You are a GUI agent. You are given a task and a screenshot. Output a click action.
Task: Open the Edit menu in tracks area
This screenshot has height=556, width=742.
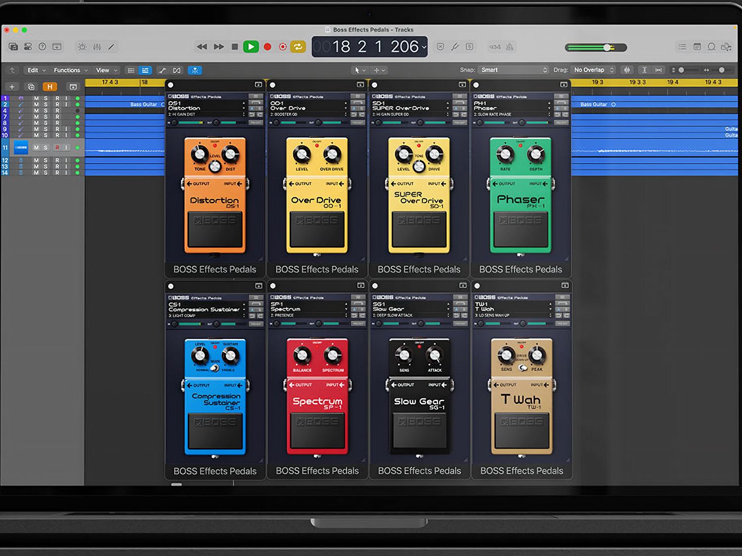click(x=36, y=70)
